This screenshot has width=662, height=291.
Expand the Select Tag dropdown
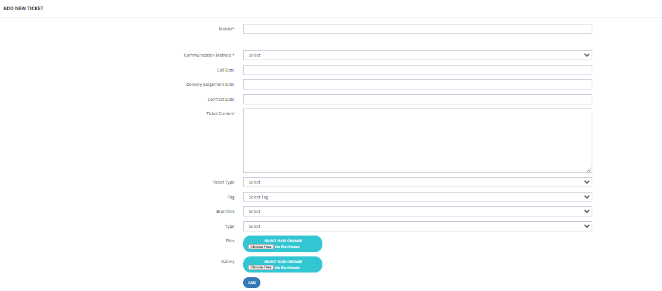(418, 197)
